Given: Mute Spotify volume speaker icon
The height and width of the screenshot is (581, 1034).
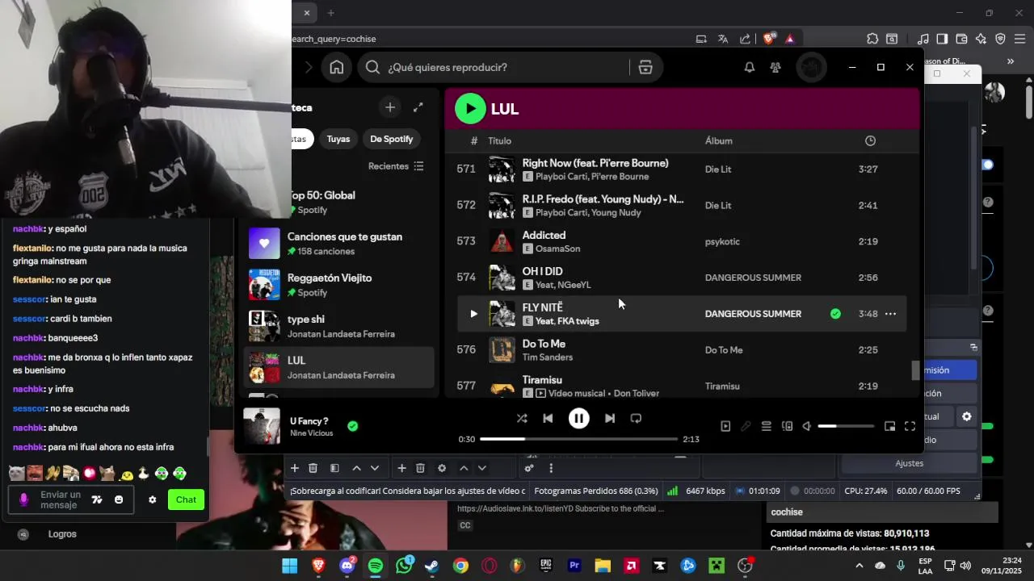Looking at the screenshot, I should 806,426.
